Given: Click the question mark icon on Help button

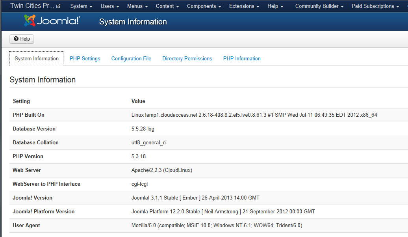Looking at the screenshot, I should click(16, 39).
